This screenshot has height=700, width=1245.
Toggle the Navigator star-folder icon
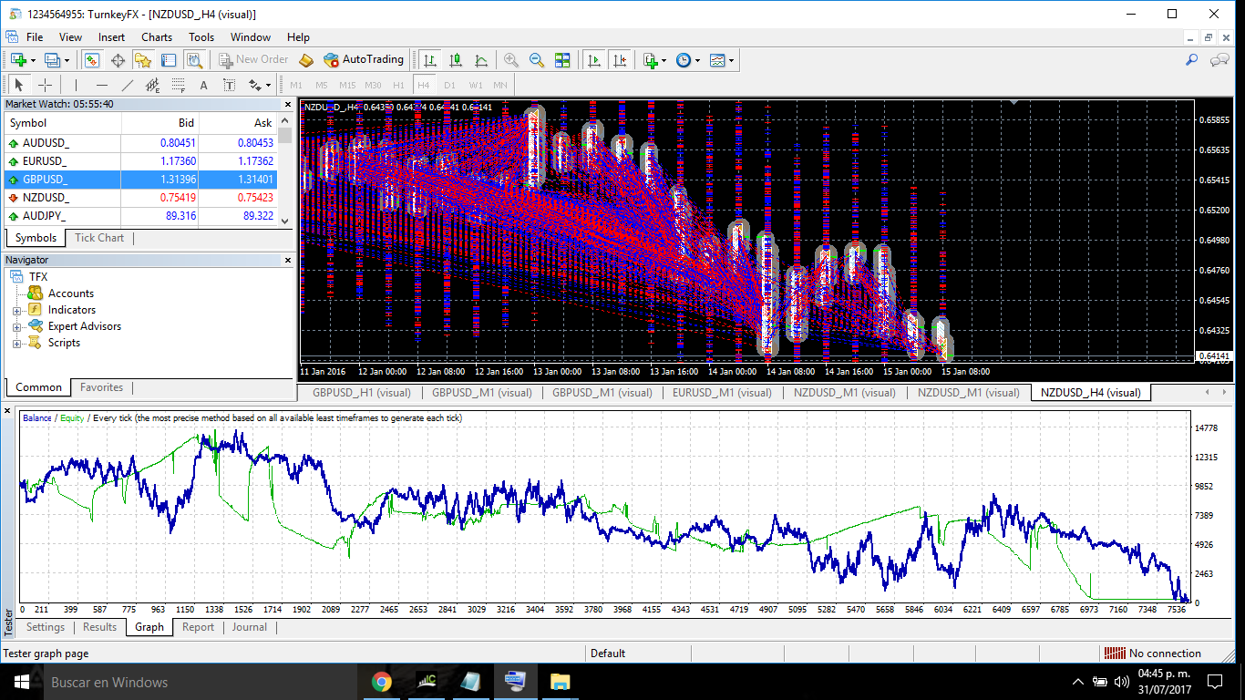coord(143,60)
